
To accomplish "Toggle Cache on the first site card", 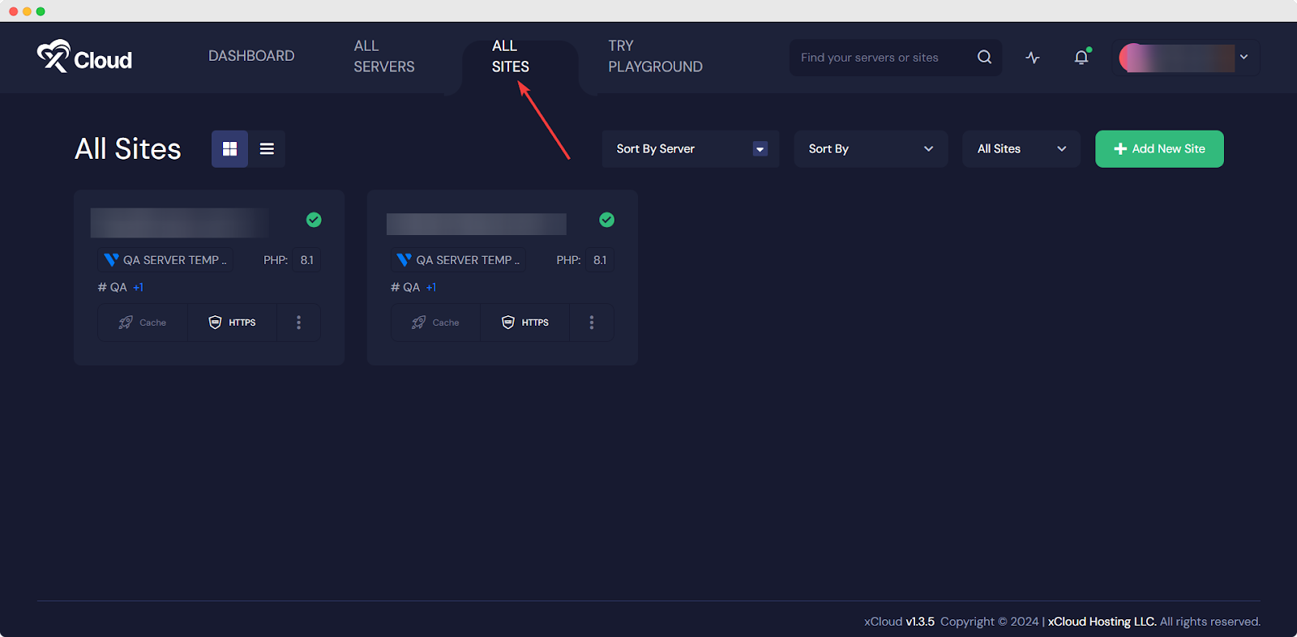I will 143,323.
